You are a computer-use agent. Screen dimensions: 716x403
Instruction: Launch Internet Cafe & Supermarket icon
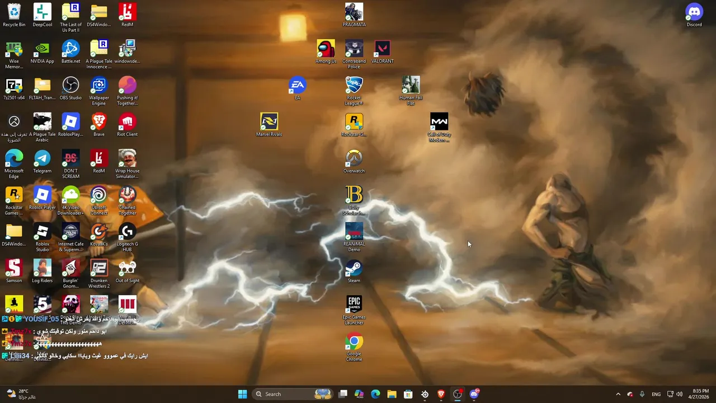(x=70, y=238)
